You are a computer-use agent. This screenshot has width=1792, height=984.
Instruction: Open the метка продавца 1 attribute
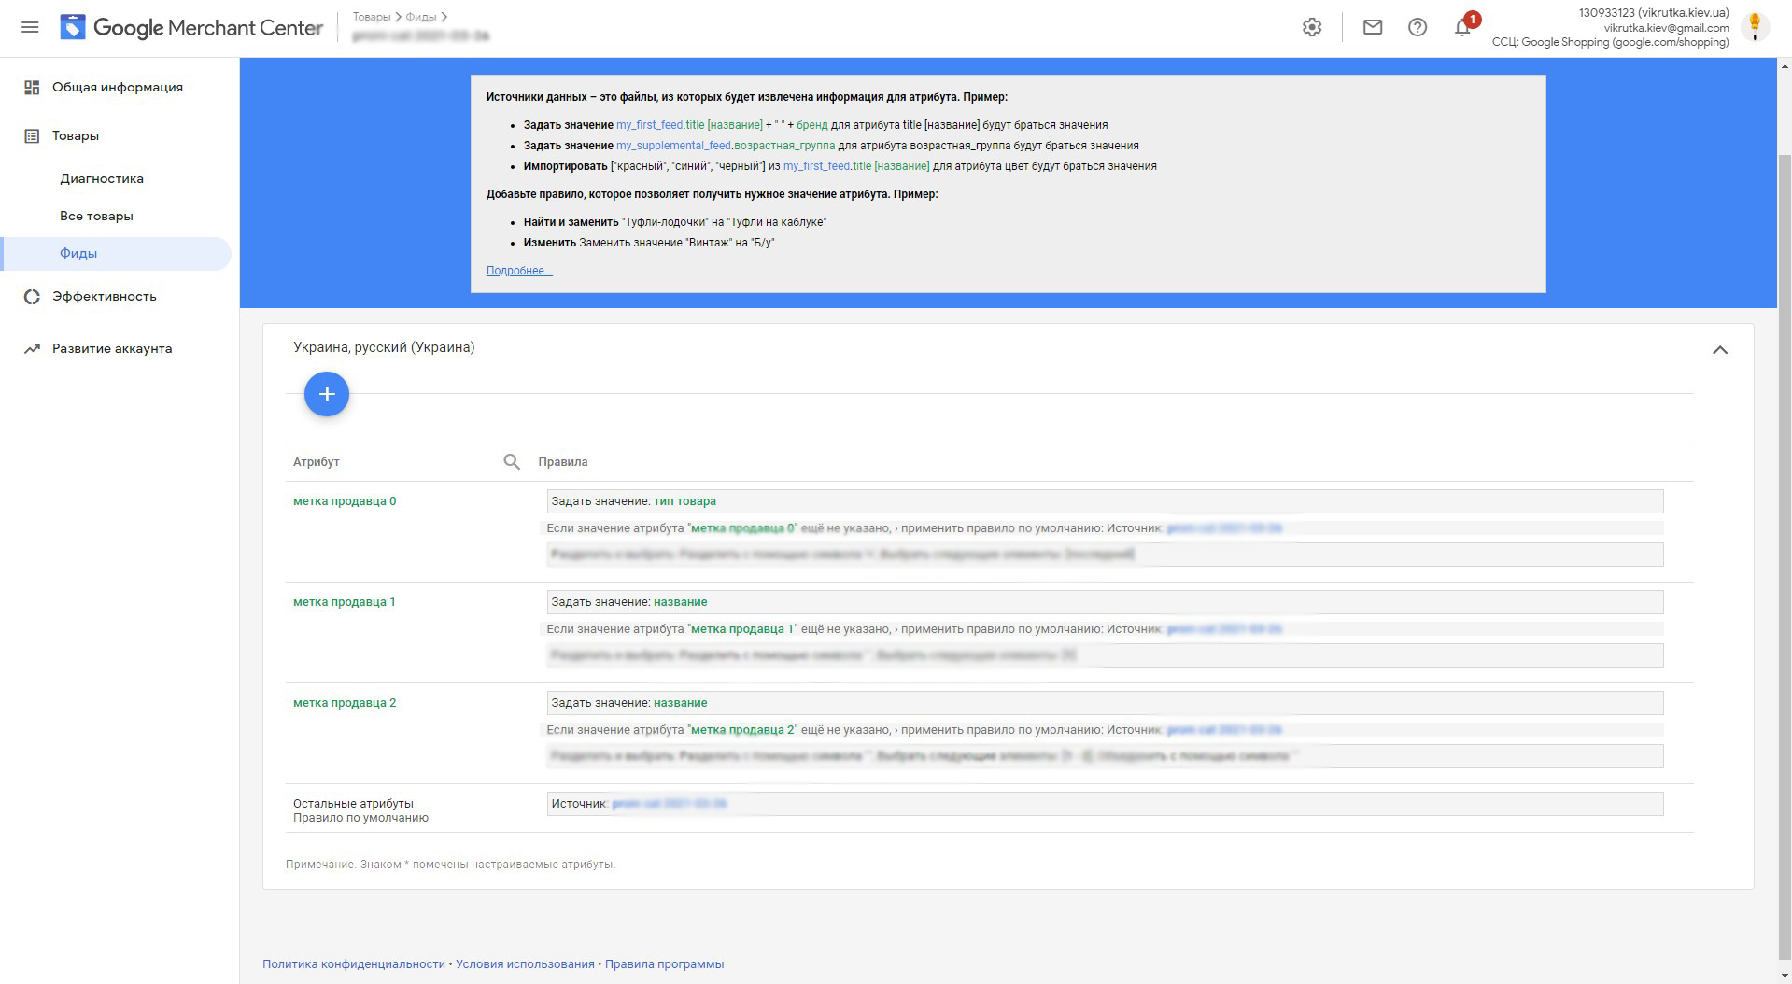pyautogui.click(x=345, y=602)
